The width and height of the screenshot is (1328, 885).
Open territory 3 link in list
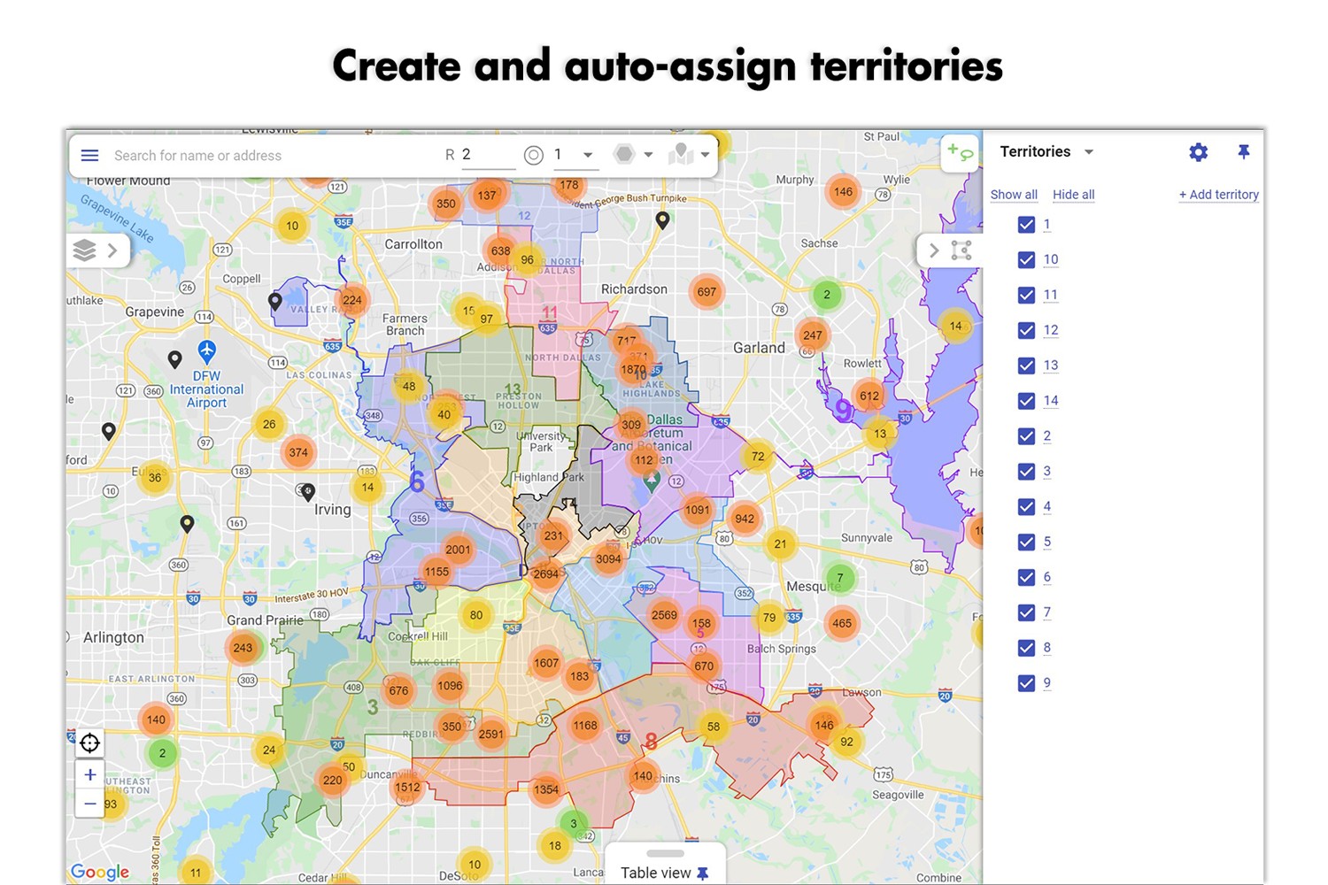(x=1046, y=472)
